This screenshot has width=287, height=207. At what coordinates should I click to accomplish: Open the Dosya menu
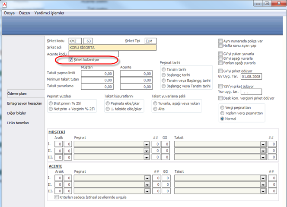[9, 13]
